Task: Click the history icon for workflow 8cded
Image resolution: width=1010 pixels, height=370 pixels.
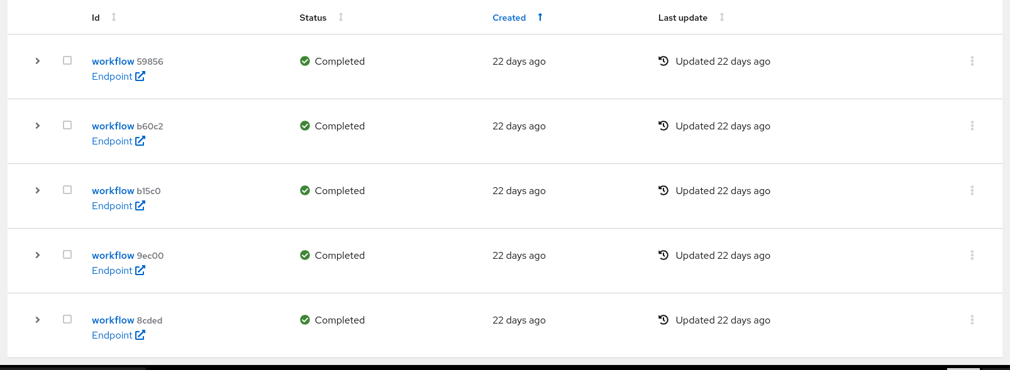Action: (663, 320)
